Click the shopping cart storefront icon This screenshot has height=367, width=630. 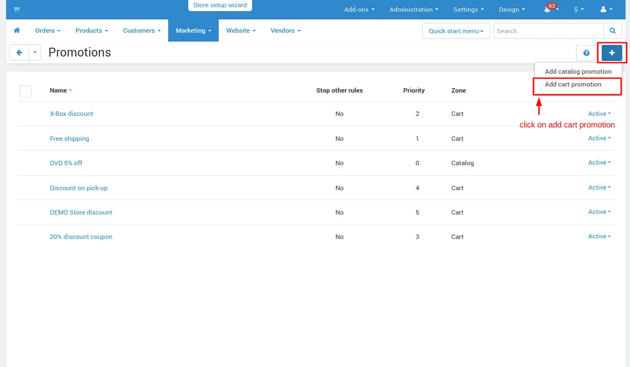tap(17, 9)
